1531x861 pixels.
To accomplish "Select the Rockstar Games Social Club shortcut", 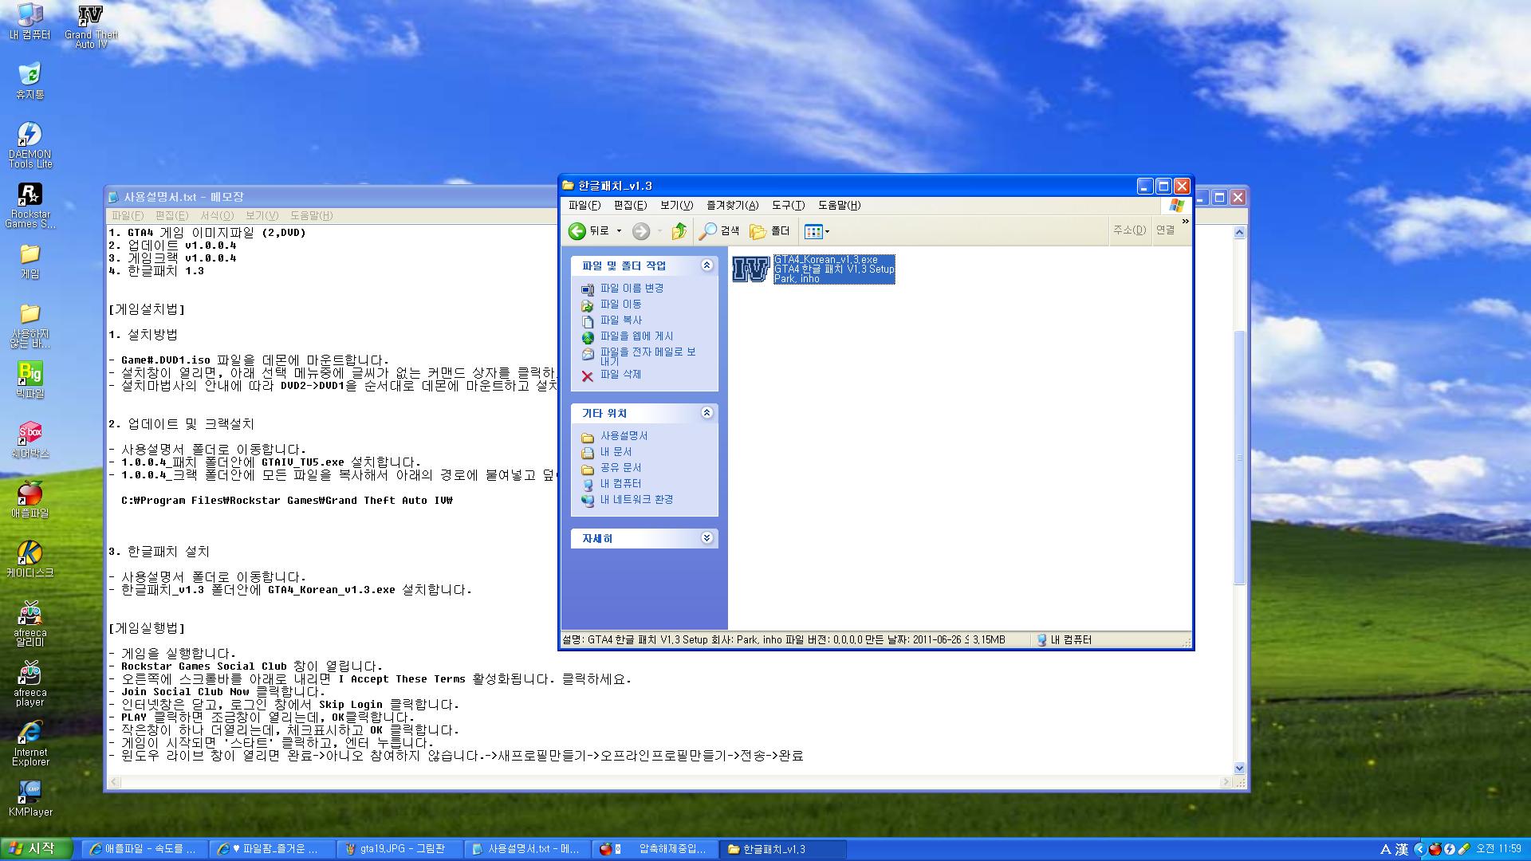I will (30, 206).
